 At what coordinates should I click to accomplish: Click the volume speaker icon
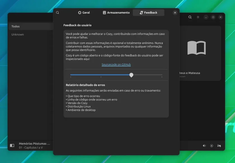(x=204, y=146)
